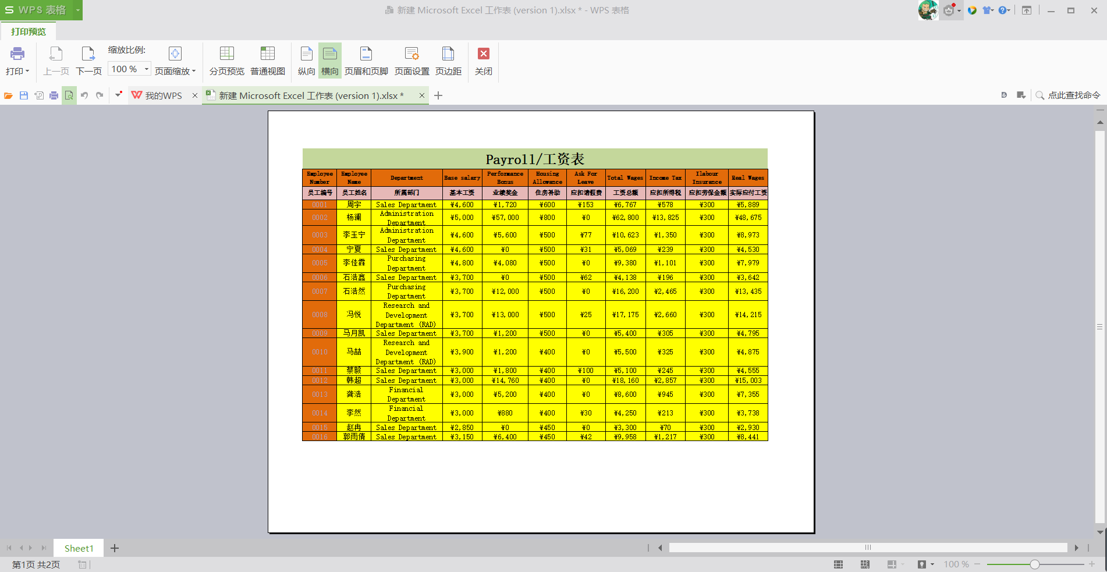Image resolution: width=1107 pixels, height=572 pixels.
Task: Add a new sheet next to Sheet1
Action: point(115,548)
